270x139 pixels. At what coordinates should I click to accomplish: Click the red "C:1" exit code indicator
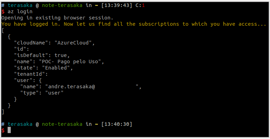click(x=140, y=5)
